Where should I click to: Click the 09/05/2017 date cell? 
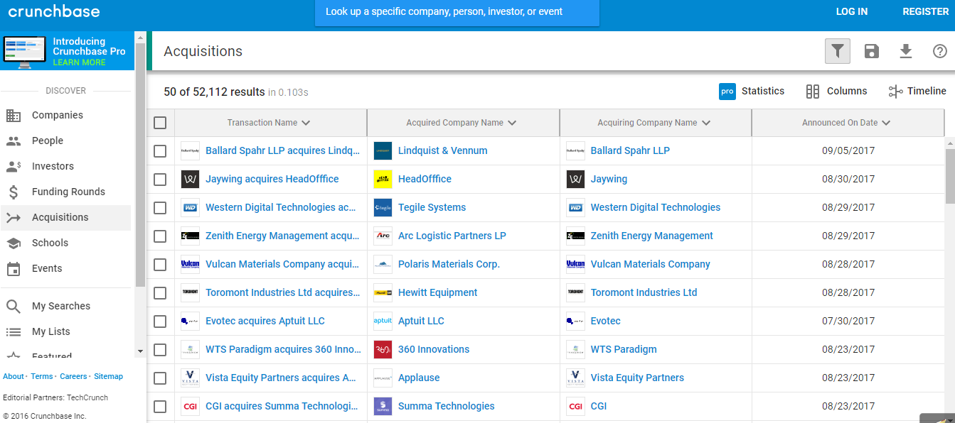[848, 150]
